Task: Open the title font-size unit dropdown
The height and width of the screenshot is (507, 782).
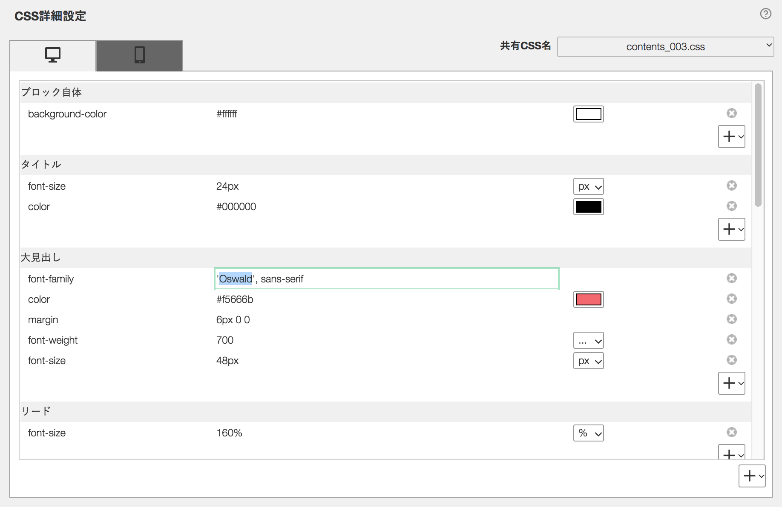Action: click(588, 186)
